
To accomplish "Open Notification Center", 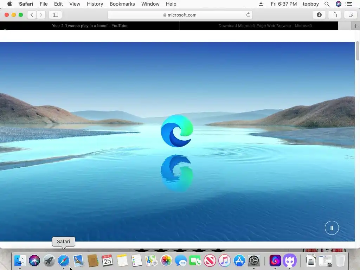I will (349, 4).
